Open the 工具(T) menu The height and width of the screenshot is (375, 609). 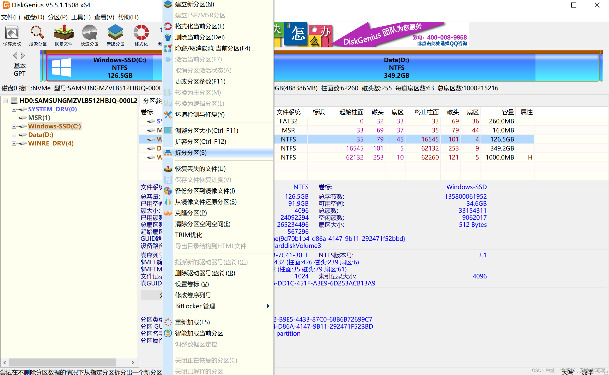81,17
